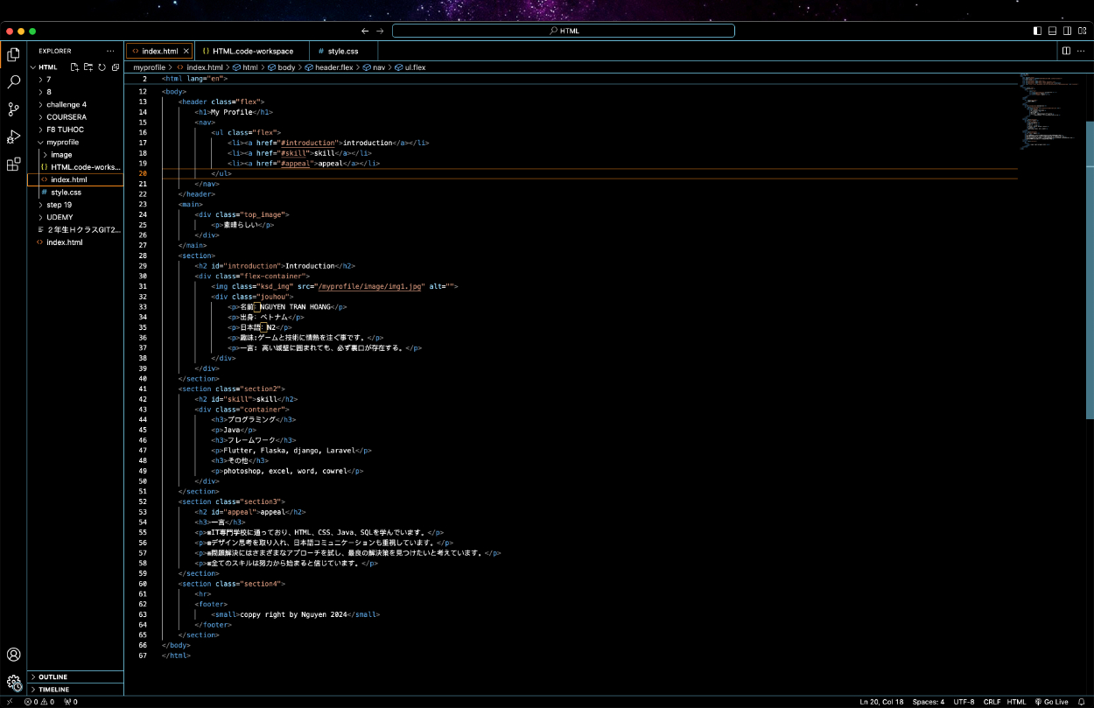This screenshot has height=708, width=1094.
Task: Click the New Folder icon in Explorer
Action: [88, 67]
